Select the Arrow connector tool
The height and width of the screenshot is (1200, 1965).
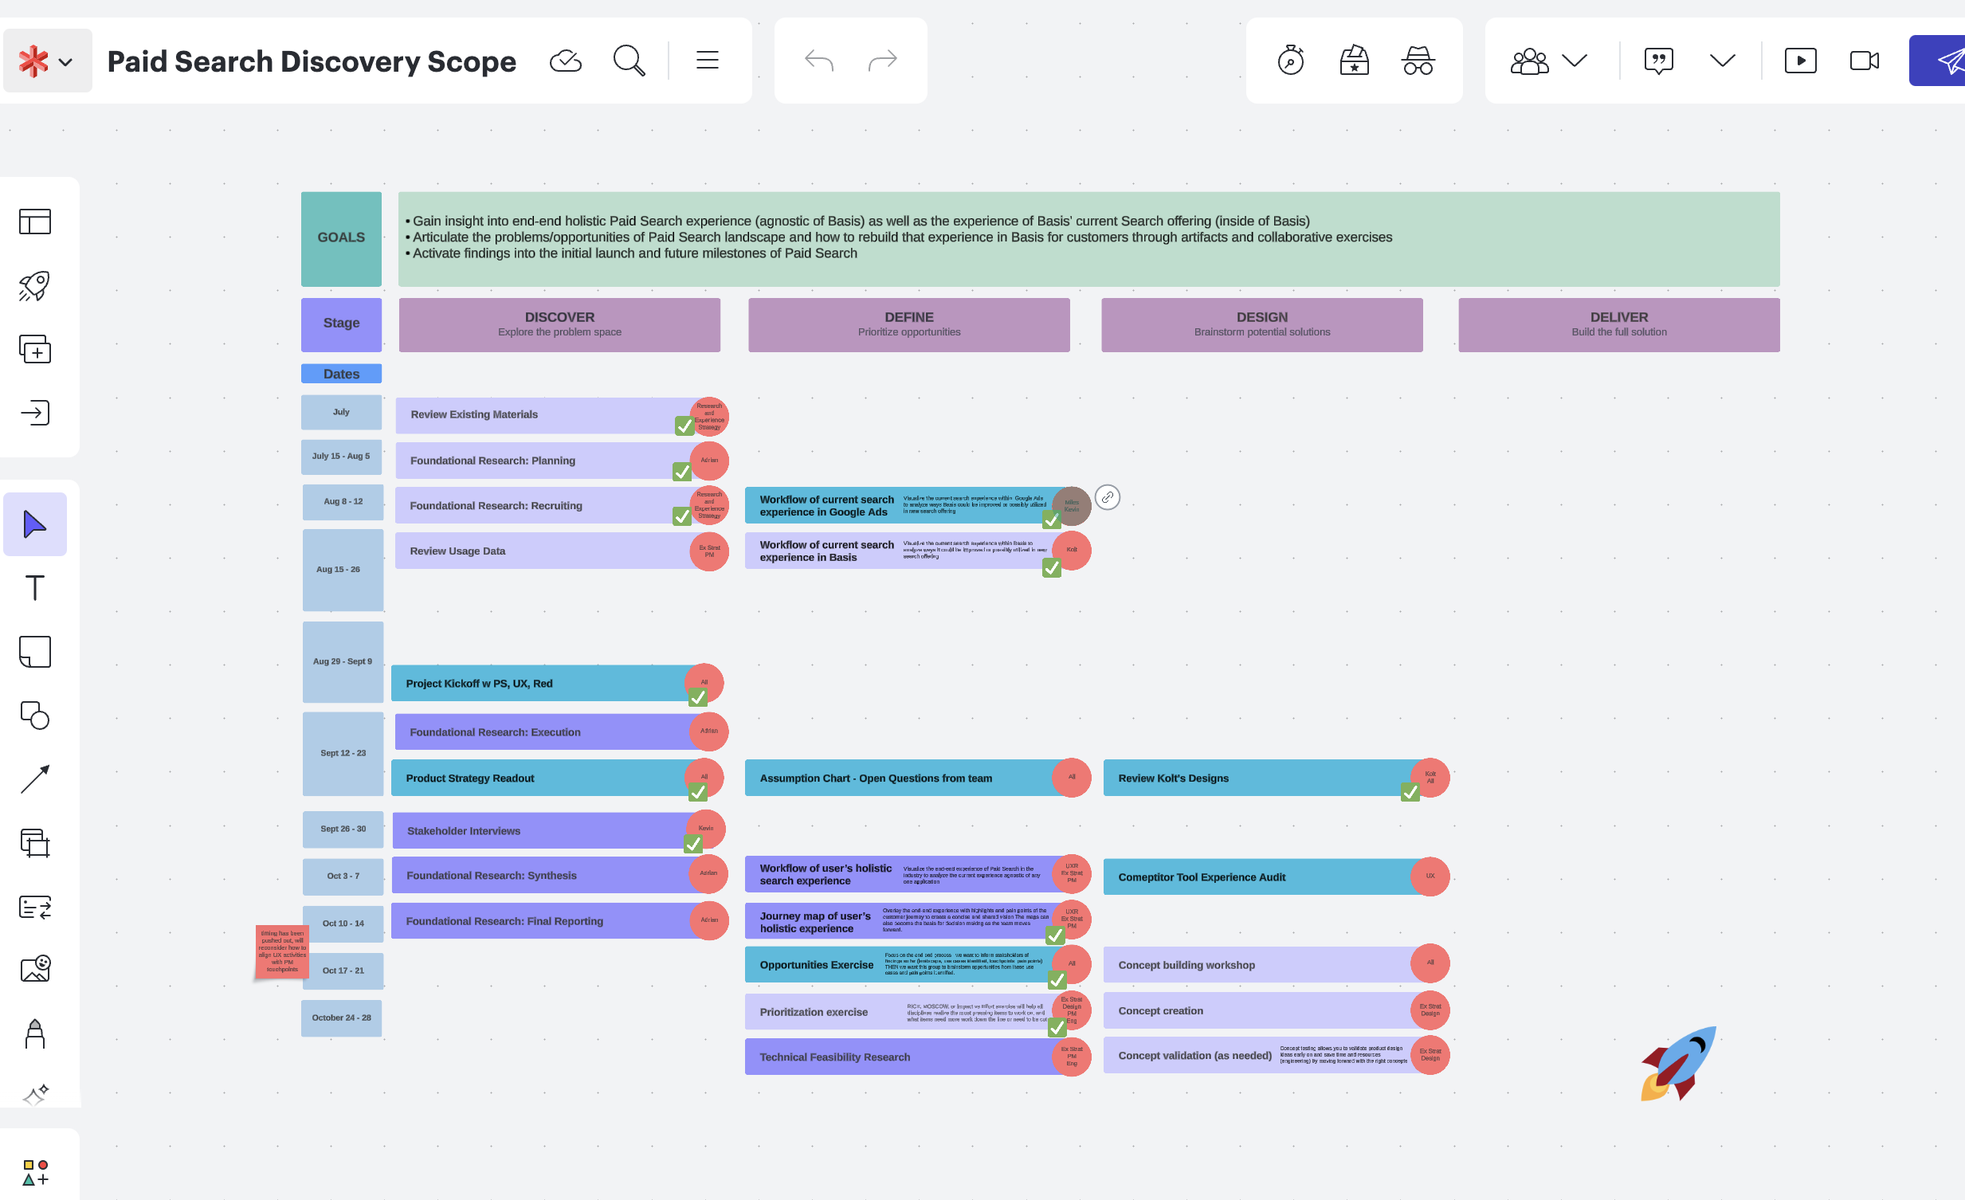tap(34, 779)
